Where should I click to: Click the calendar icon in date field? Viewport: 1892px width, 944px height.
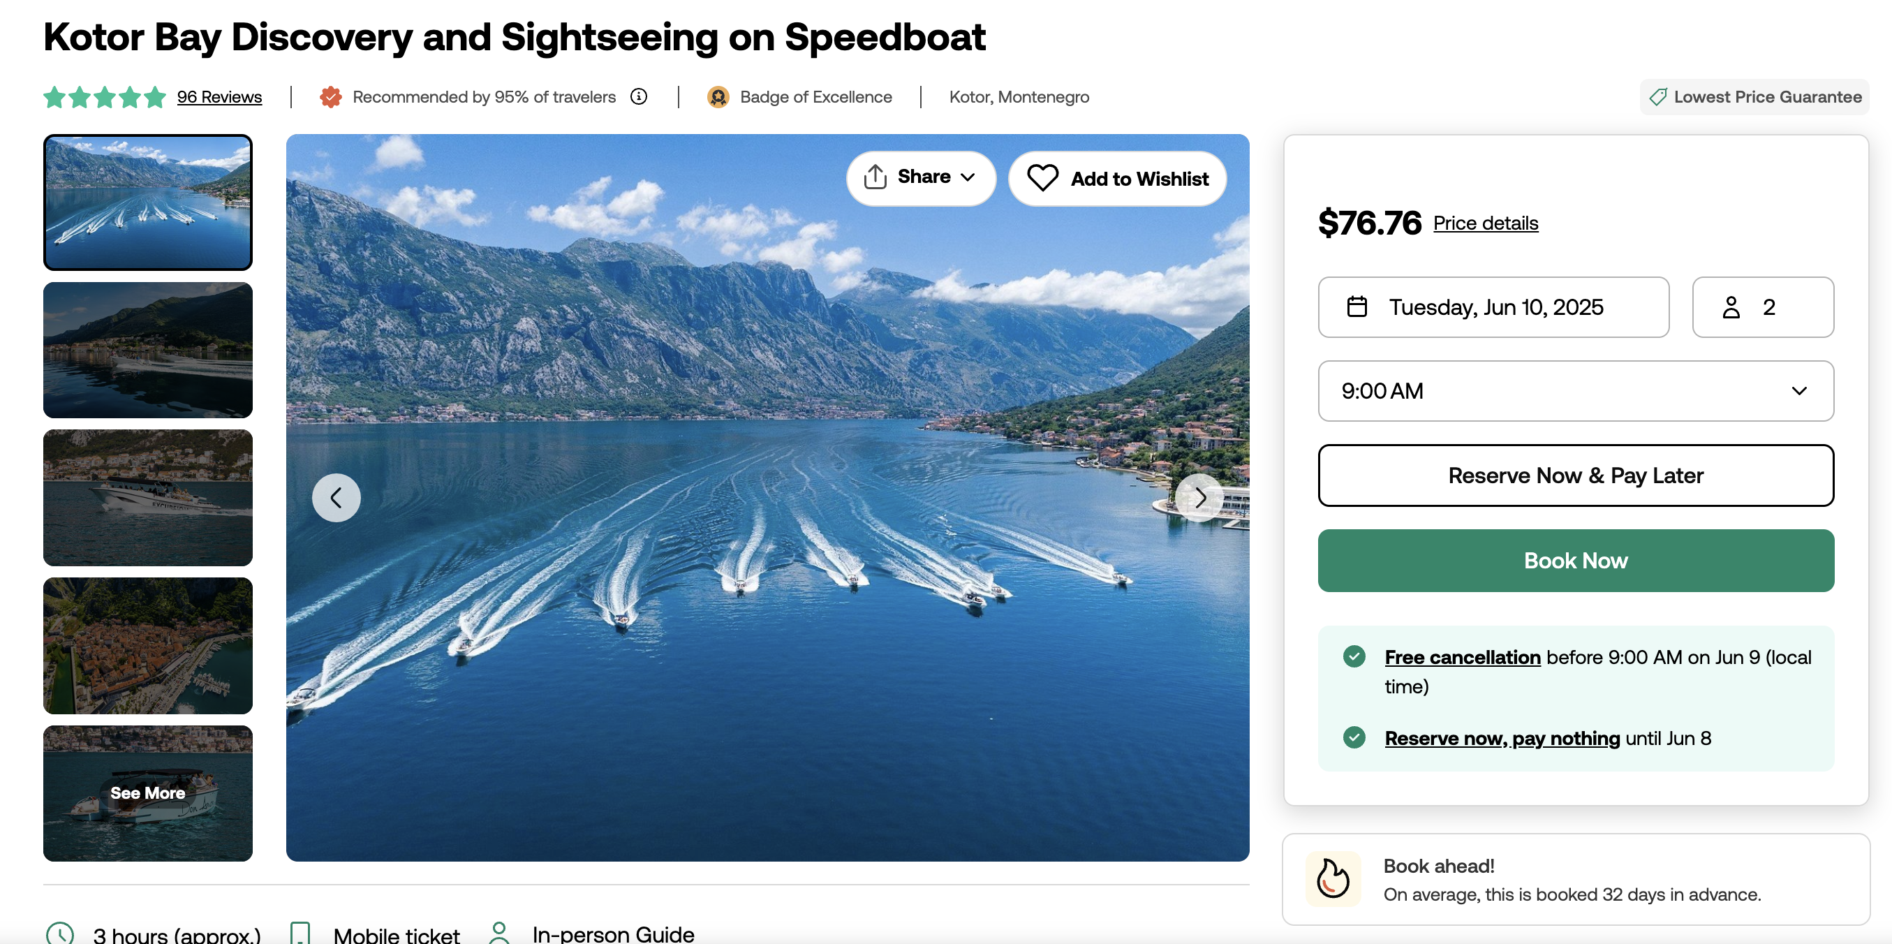[1357, 307]
